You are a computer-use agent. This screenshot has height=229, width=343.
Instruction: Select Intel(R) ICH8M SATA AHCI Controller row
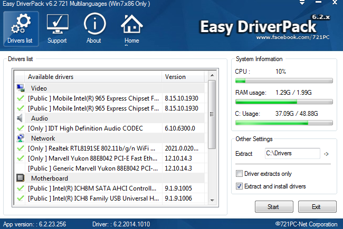click(110, 188)
